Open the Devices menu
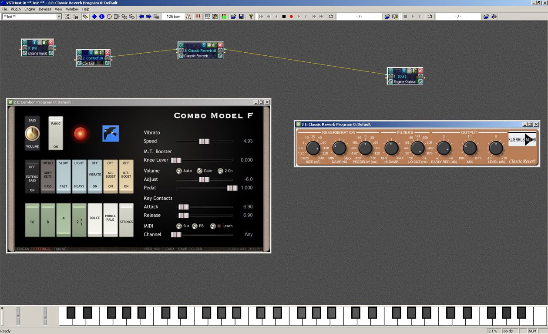Screen dimensions: 548x334 click(x=45, y=9)
